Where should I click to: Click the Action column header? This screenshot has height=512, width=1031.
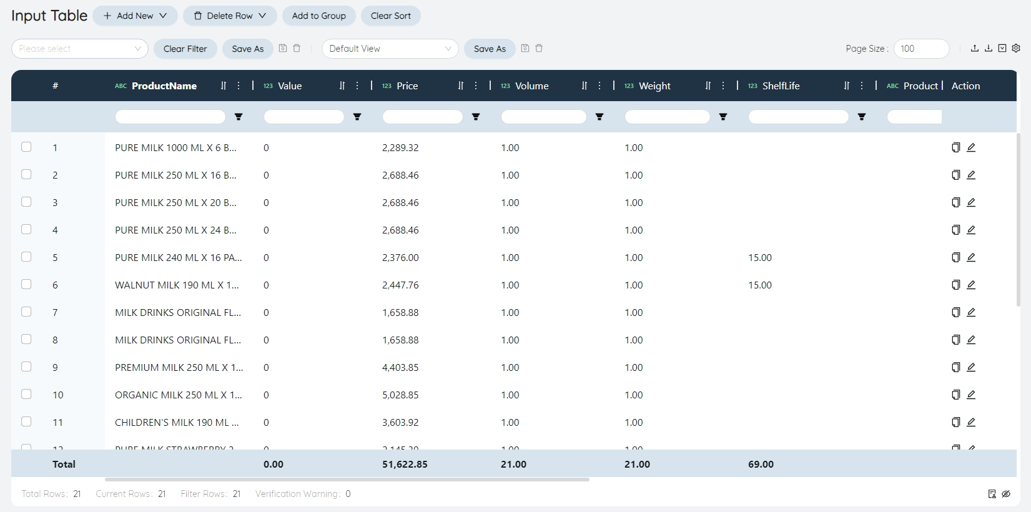click(965, 86)
